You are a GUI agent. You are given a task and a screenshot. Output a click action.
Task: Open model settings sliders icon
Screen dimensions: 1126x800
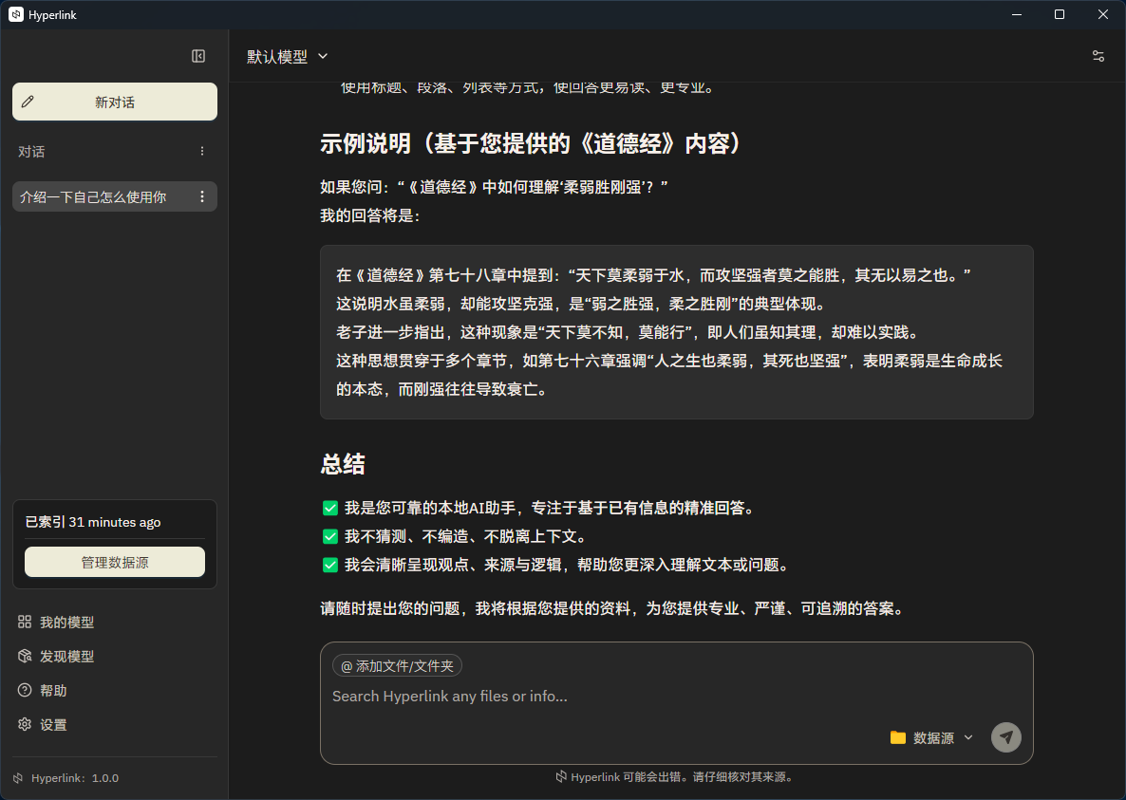click(x=1098, y=56)
